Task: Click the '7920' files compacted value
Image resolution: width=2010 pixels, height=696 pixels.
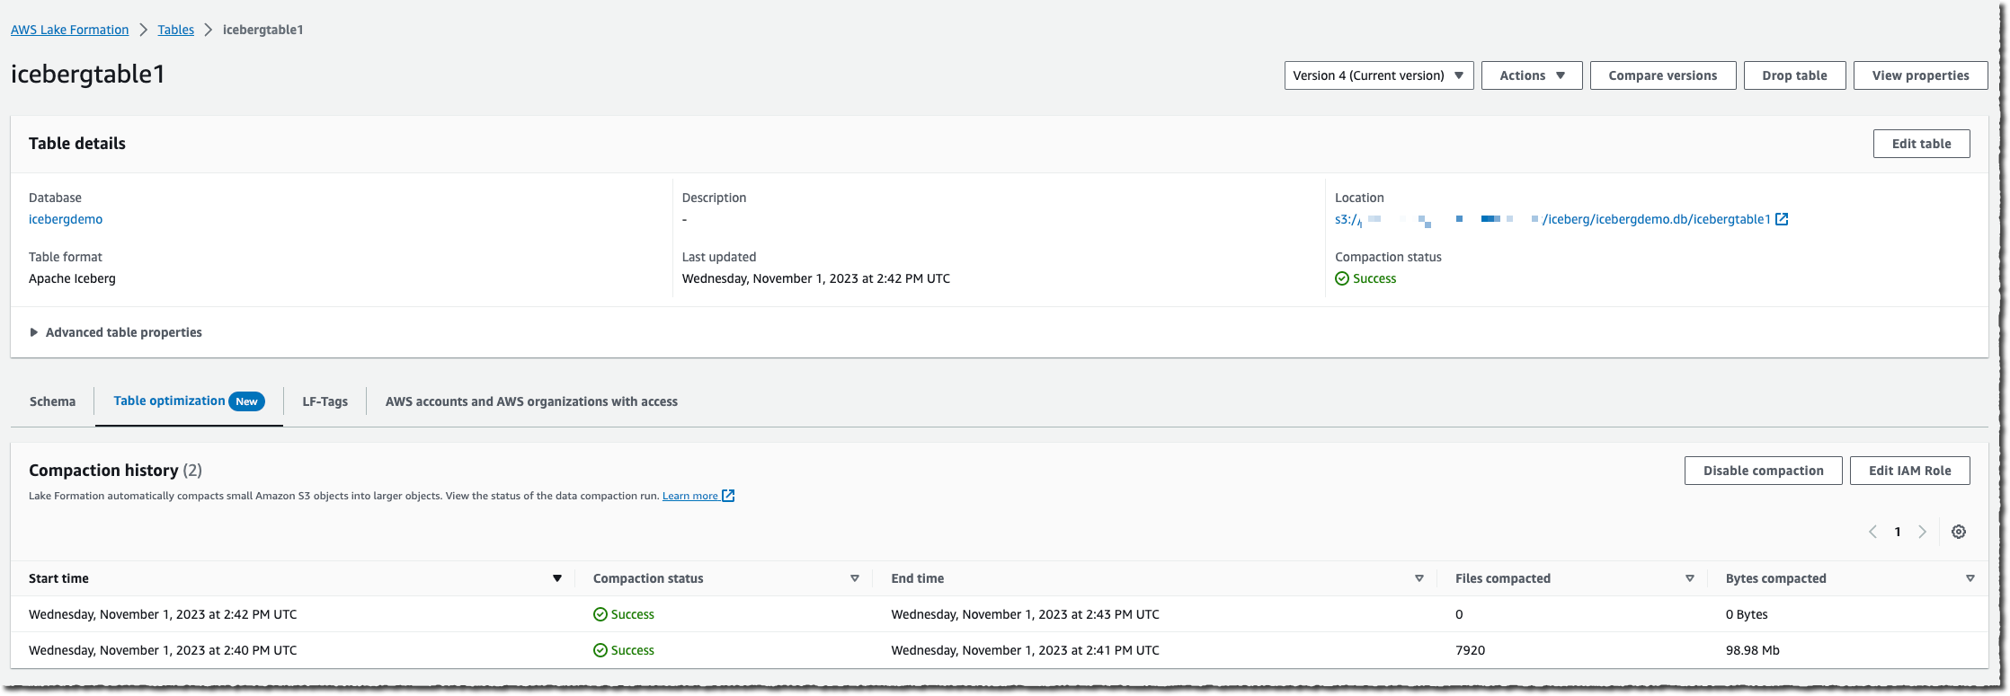Action: click(x=1471, y=650)
